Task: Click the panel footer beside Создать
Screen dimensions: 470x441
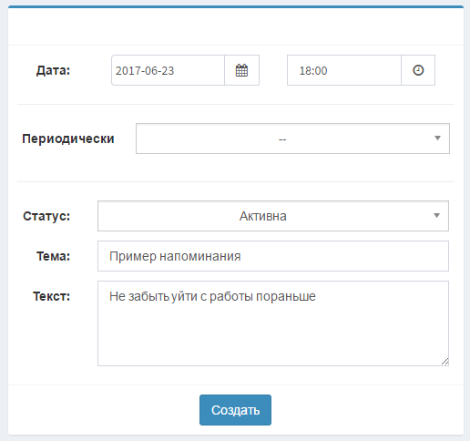Action: coord(364,410)
